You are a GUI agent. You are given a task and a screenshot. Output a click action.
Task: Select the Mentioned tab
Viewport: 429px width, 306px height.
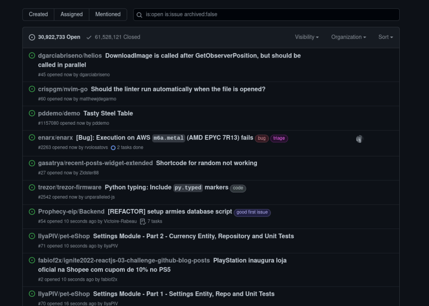[108, 15]
